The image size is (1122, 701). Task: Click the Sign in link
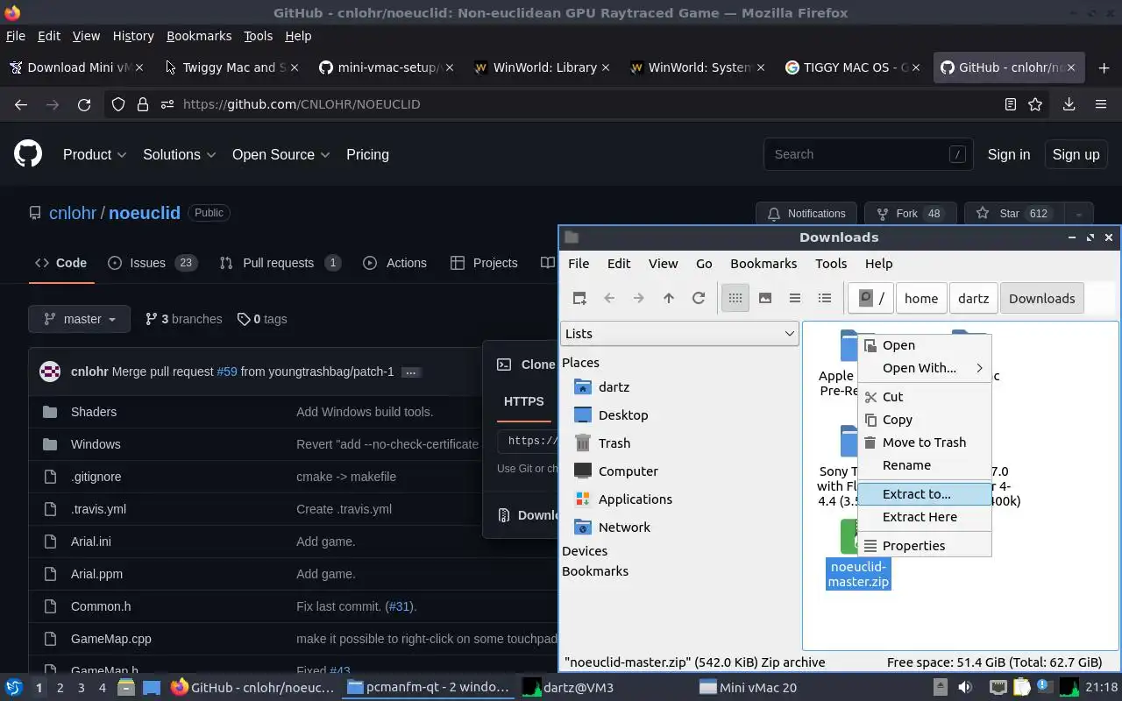[x=1008, y=154]
